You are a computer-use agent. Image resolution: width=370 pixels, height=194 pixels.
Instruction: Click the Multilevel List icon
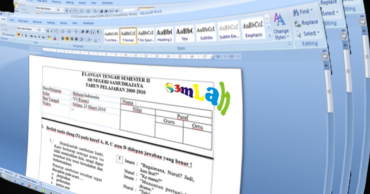76,32
